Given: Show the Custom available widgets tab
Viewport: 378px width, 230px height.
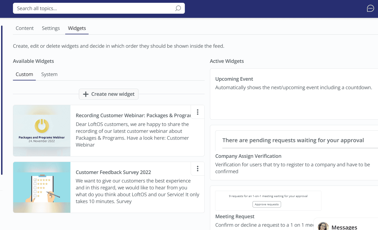Looking at the screenshot, I should pyautogui.click(x=24, y=74).
